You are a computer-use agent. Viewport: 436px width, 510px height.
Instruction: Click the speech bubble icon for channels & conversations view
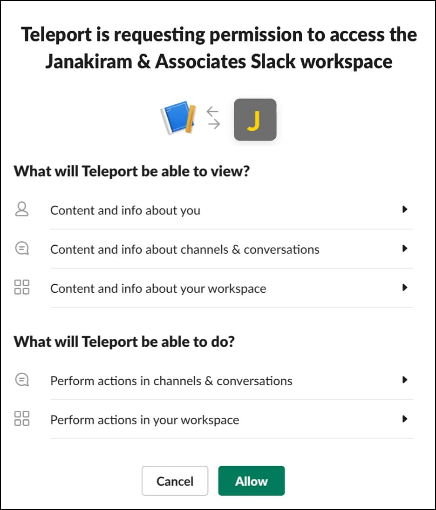(x=21, y=248)
